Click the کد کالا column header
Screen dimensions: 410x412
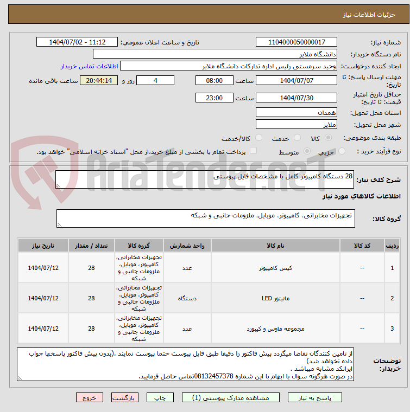click(362, 246)
